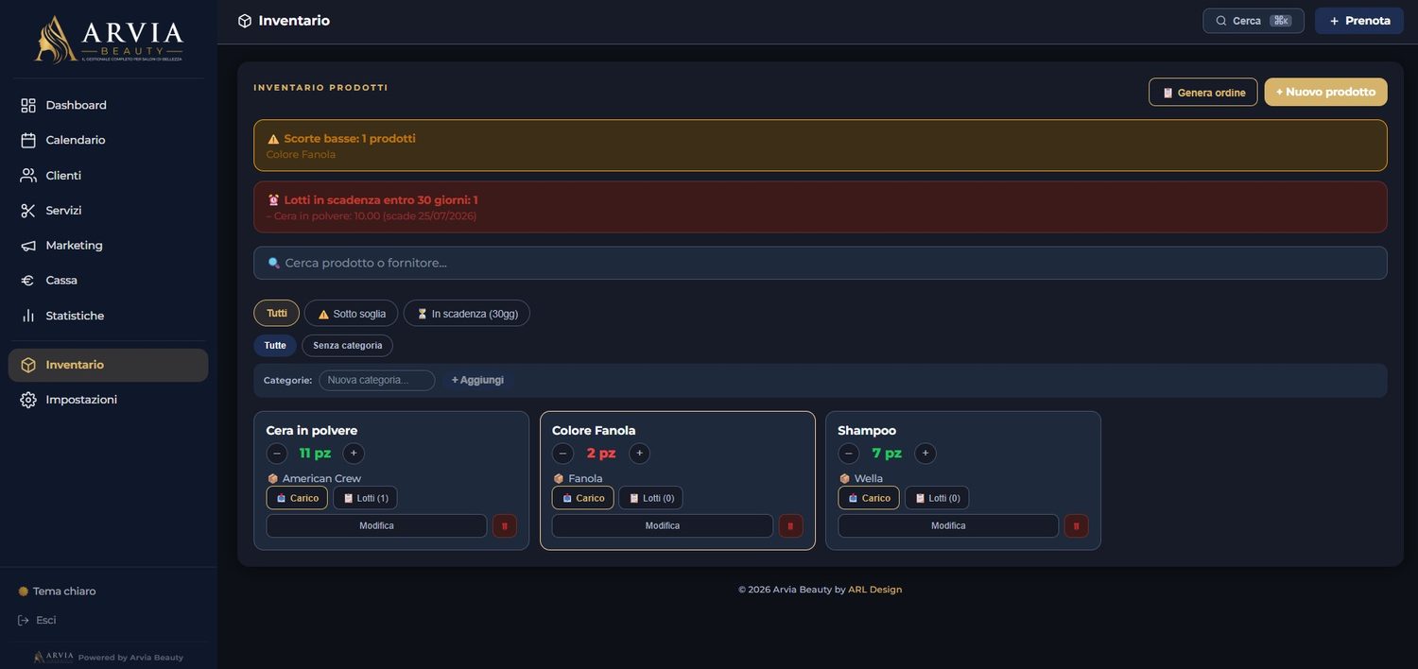Image resolution: width=1418 pixels, height=669 pixels.
Task: Open Lotti (1) for Cera in polvere
Action: [x=366, y=498]
